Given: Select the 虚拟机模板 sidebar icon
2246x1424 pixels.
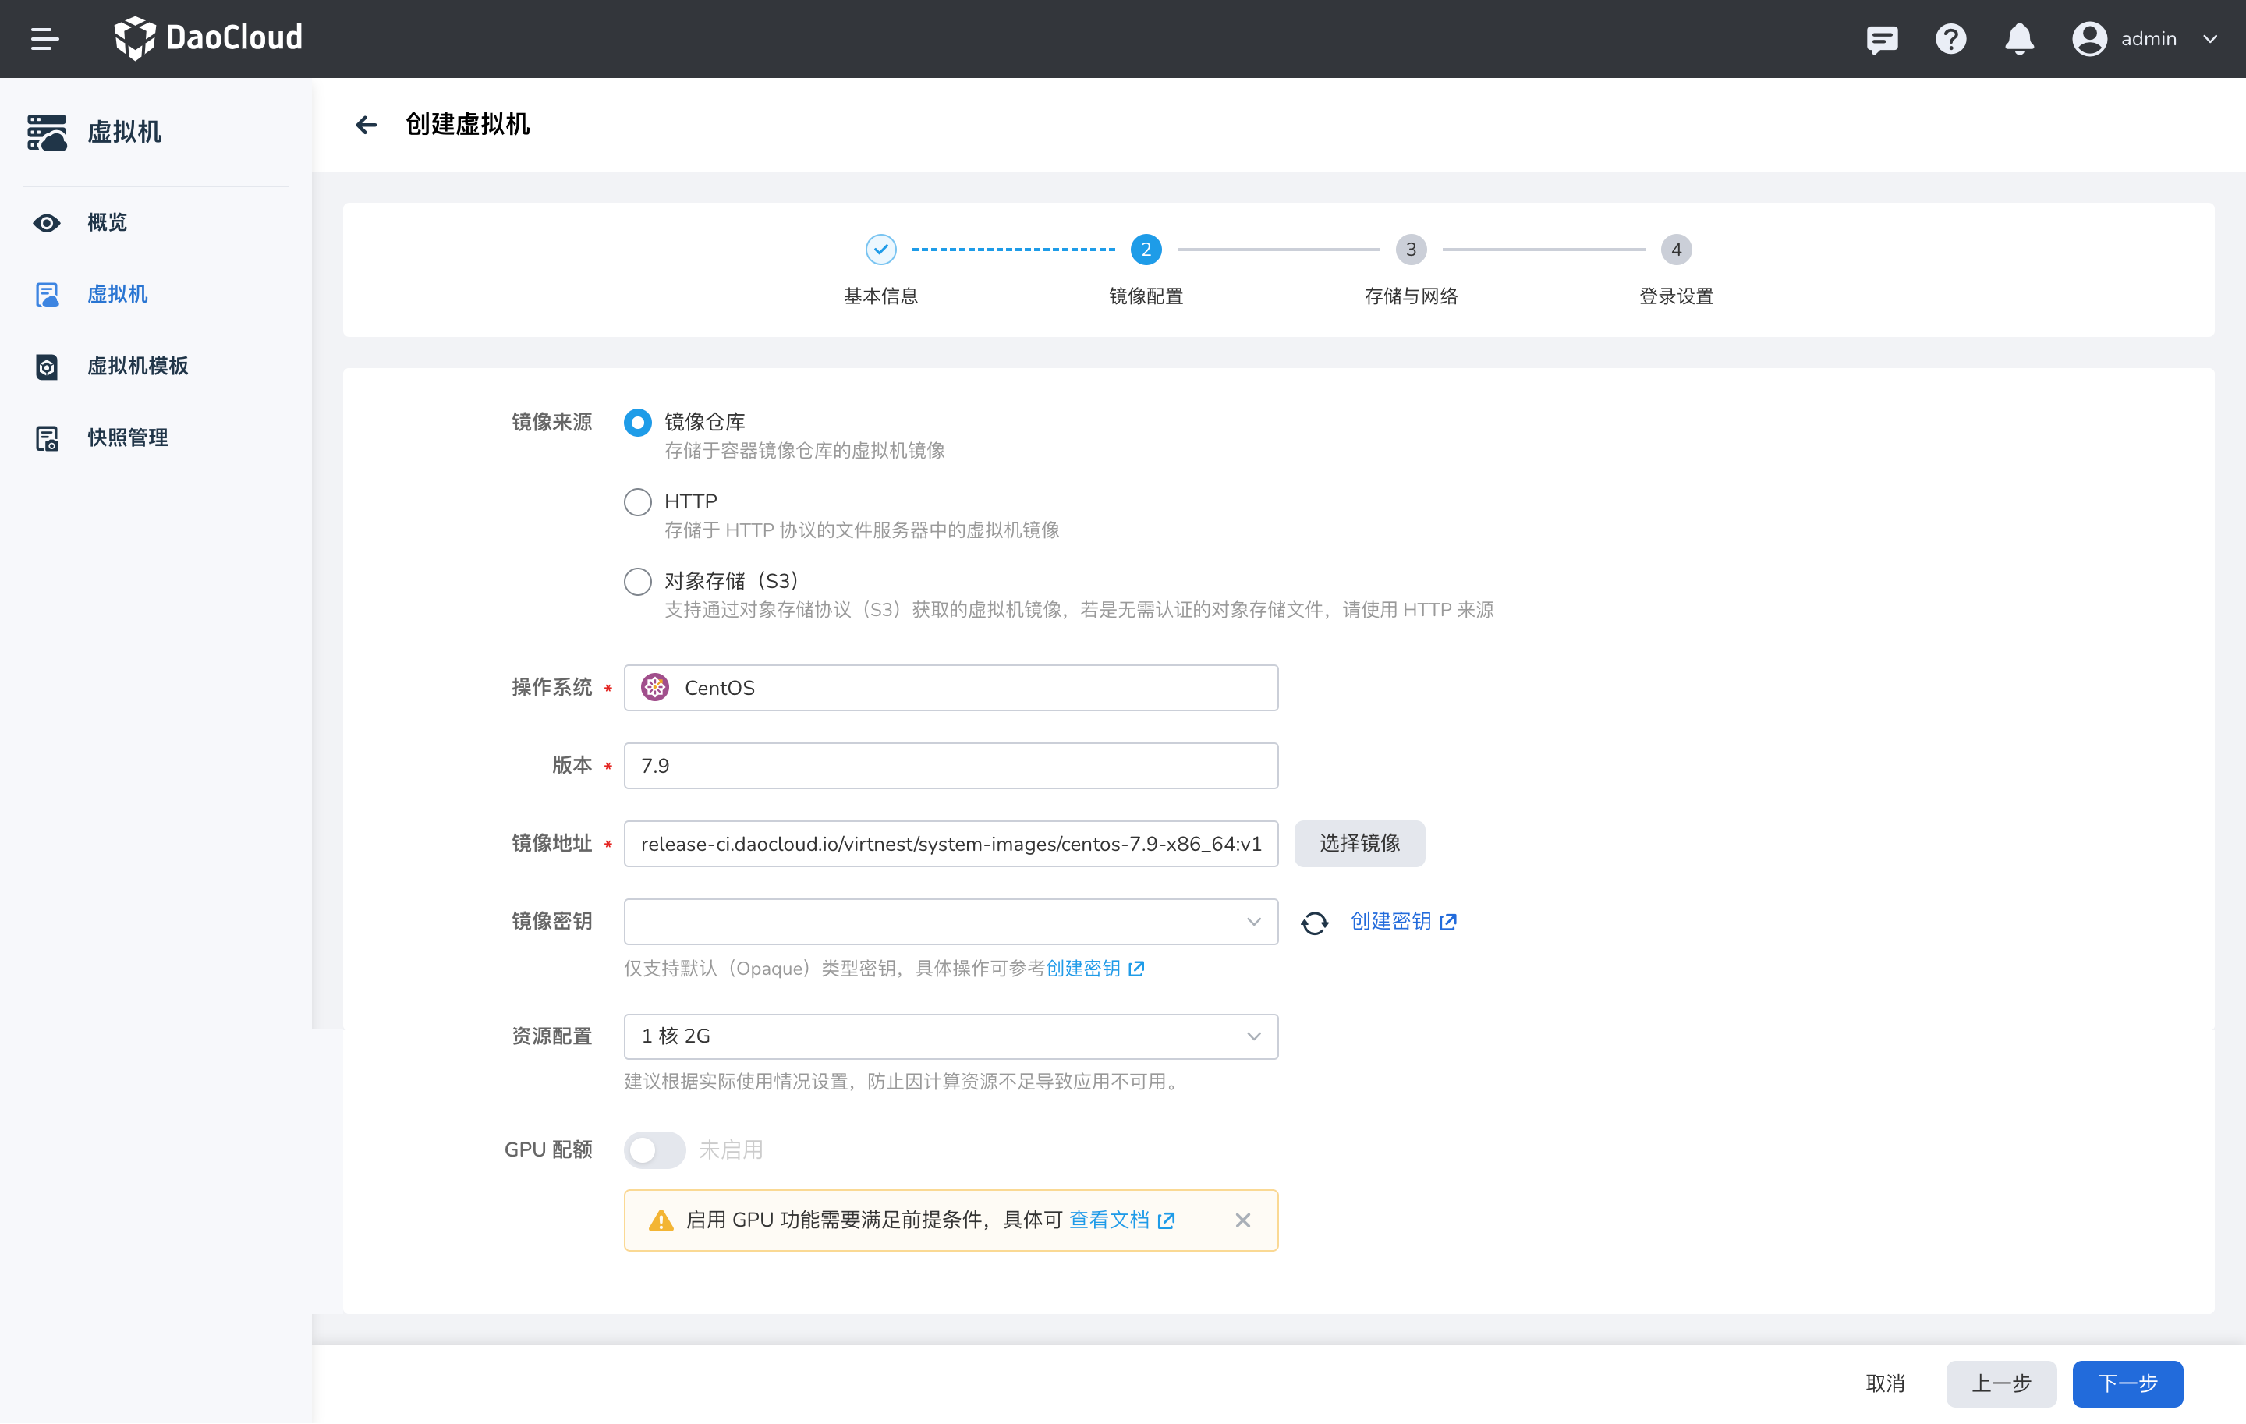Looking at the screenshot, I should pos(48,367).
